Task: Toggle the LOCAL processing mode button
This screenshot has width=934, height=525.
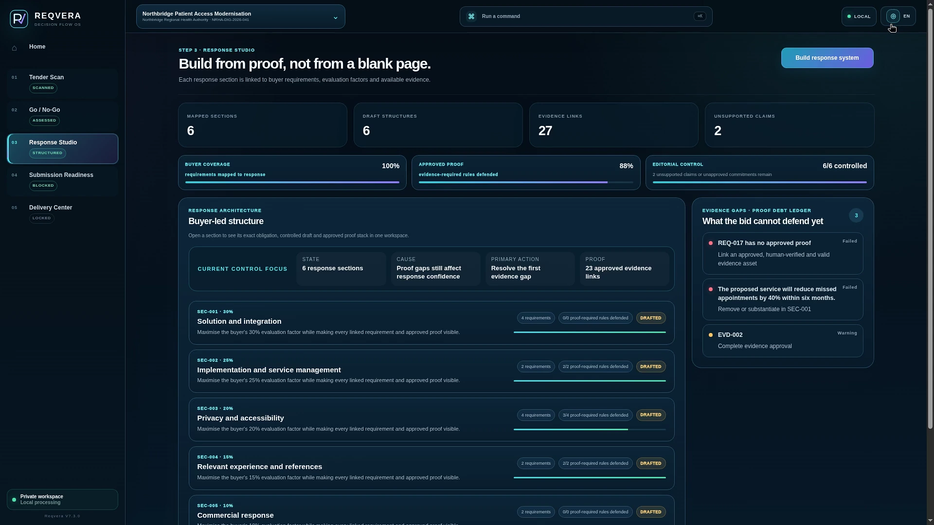Action: coord(859,17)
